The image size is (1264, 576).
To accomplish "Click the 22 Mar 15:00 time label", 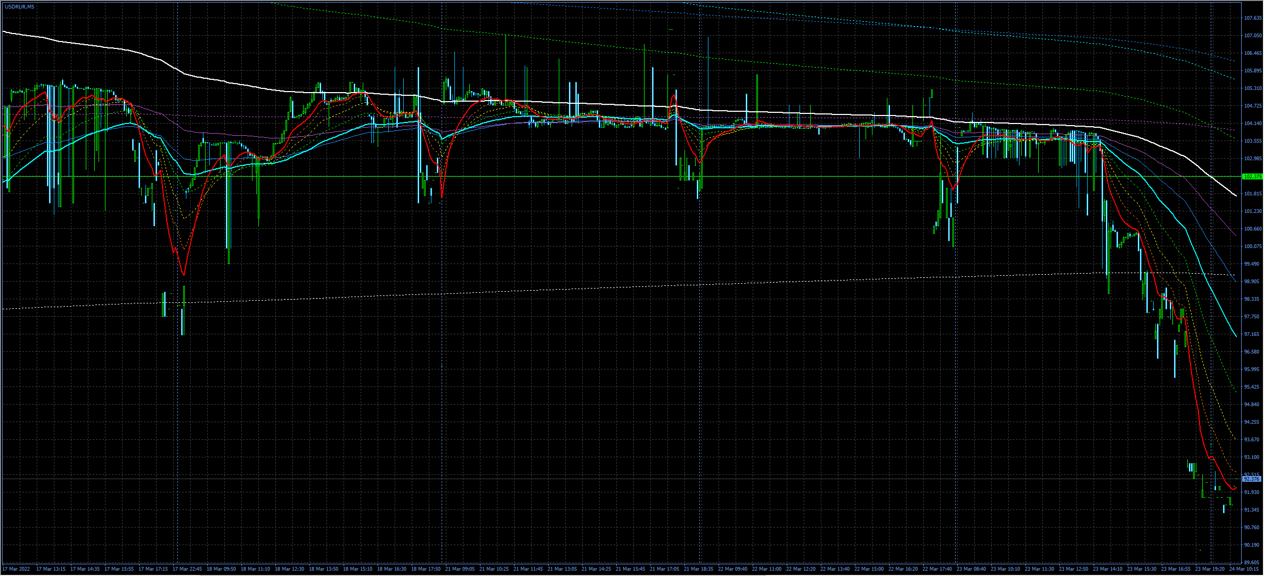I will (869, 569).
